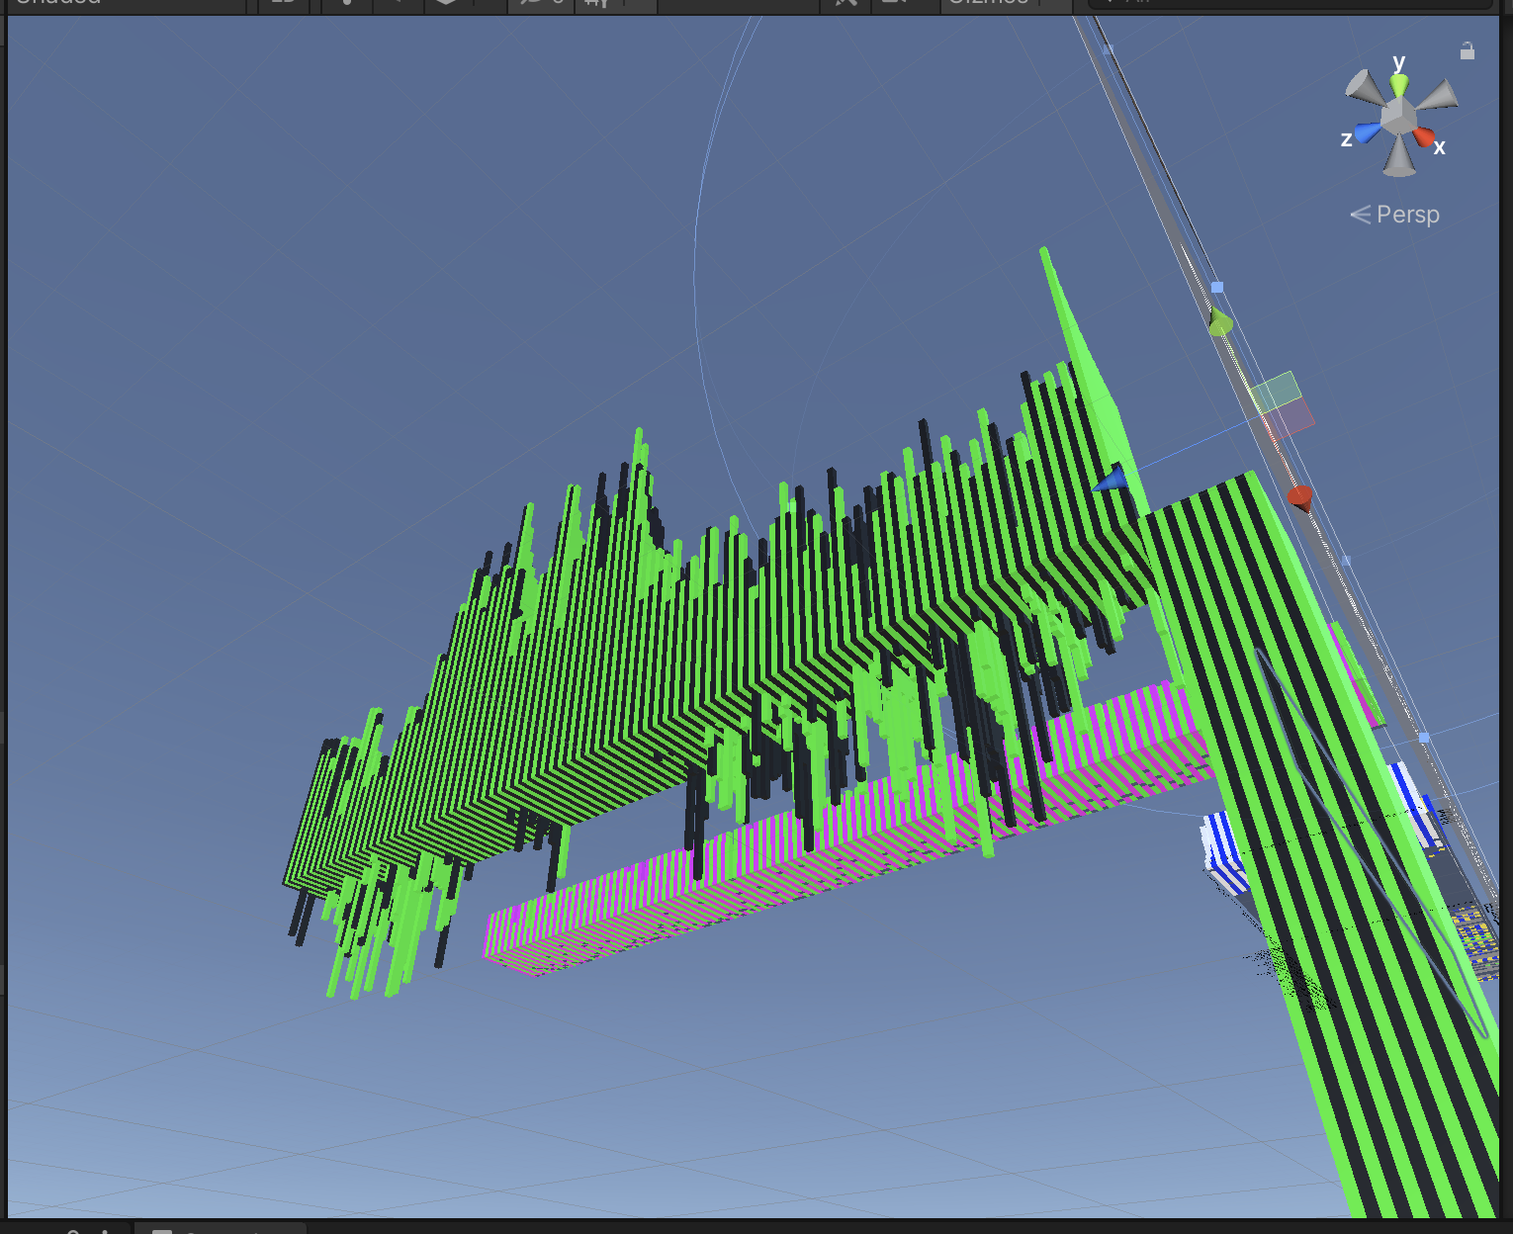Click the blue Z axis cone on orientation gizmo

tap(1369, 132)
